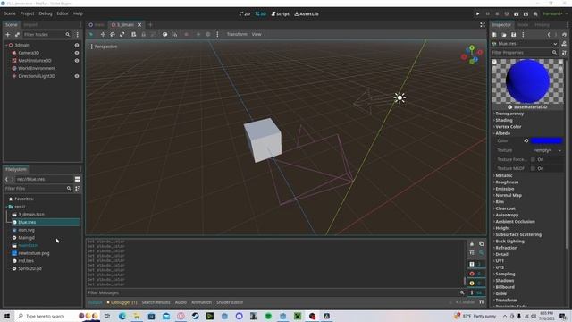This screenshot has height=322, width=572.
Task: Click the blue sphere material preview
Action: click(x=527, y=81)
